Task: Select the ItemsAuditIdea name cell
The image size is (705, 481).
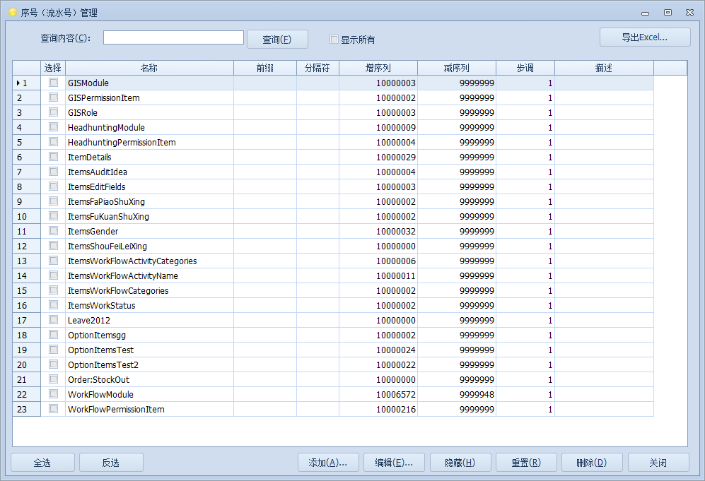Action: pyautogui.click(x=149, y=172)
